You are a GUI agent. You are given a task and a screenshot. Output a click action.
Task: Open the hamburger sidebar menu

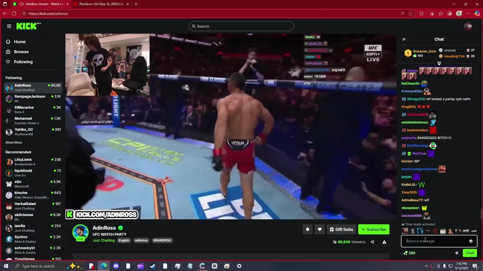pos(9,26)
